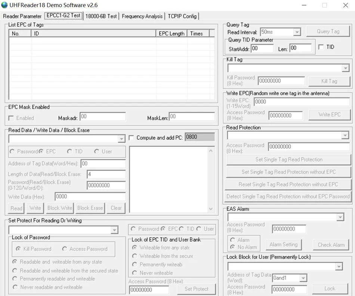This screenshot has height=296, width=355.
Task: Enable the TID checkbox in Query Tag
Action: coord(321,47)
